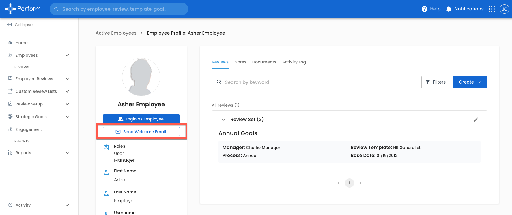Switch to the Reviews tab

[220, 62]
